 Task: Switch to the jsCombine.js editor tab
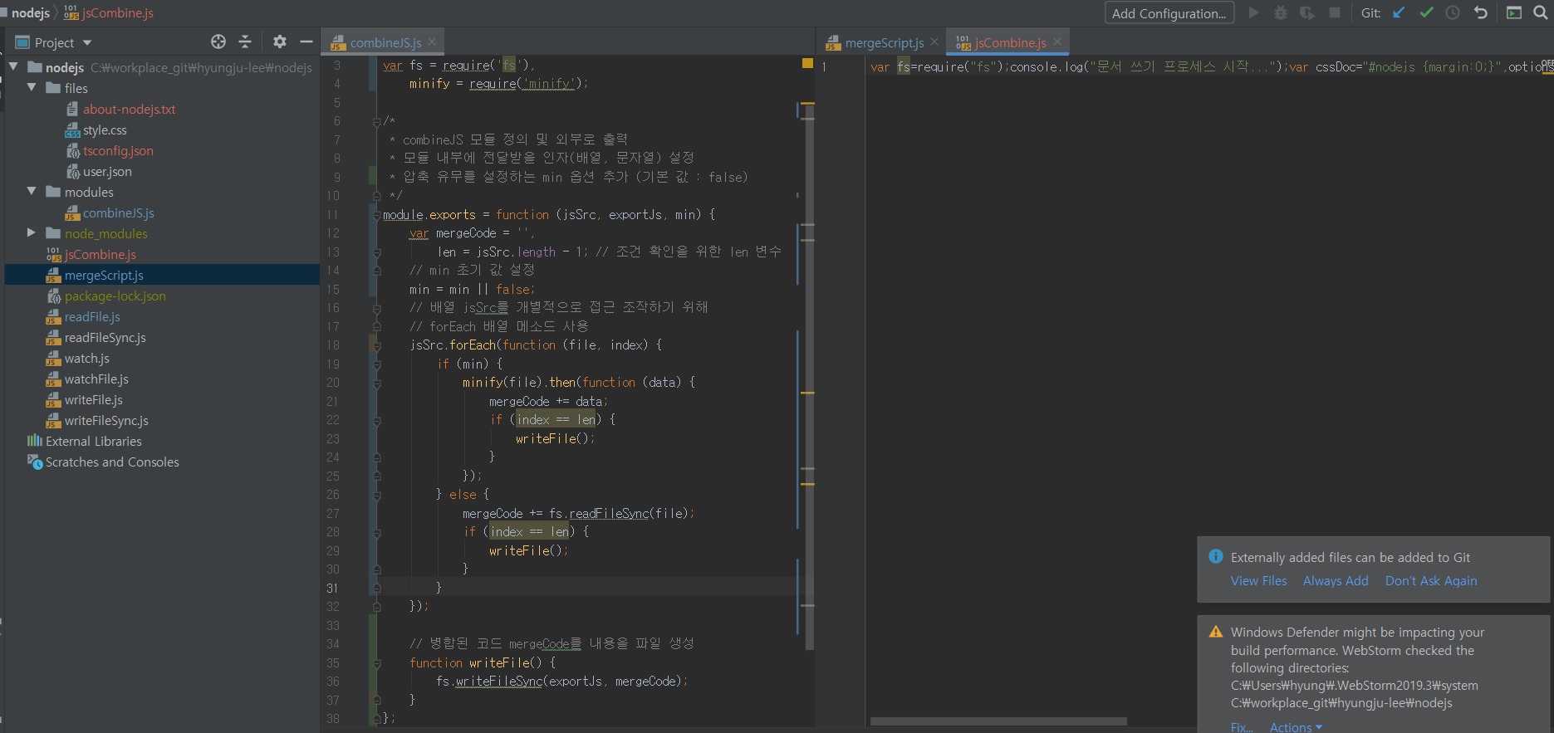pyautogui.click(x=1009, y=42)
